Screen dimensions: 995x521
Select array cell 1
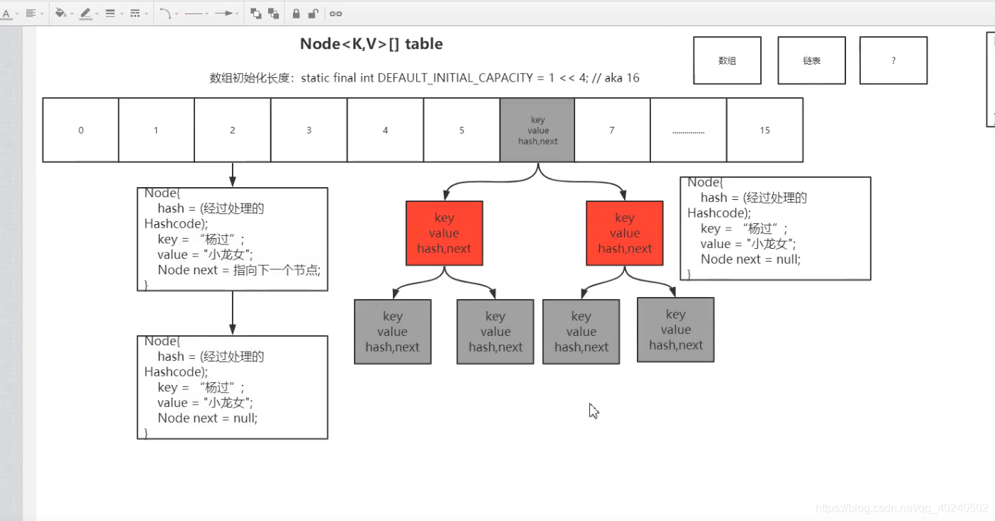156,130
